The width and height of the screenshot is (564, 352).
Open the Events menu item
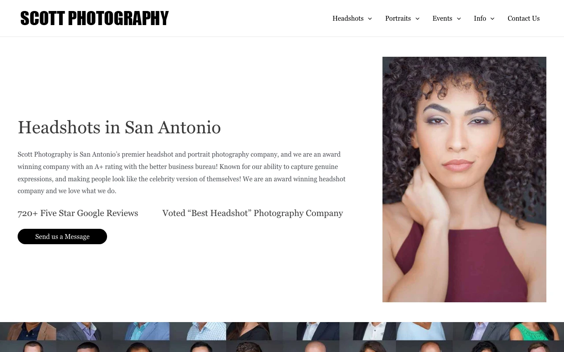(x=442, y=18)
